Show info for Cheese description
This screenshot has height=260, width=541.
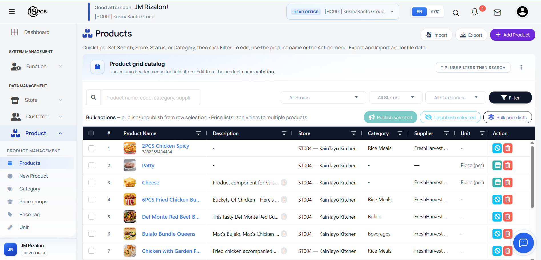coord(284,182)
